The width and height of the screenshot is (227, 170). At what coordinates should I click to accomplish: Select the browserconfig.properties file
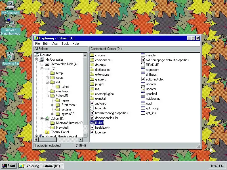[111, 113]
